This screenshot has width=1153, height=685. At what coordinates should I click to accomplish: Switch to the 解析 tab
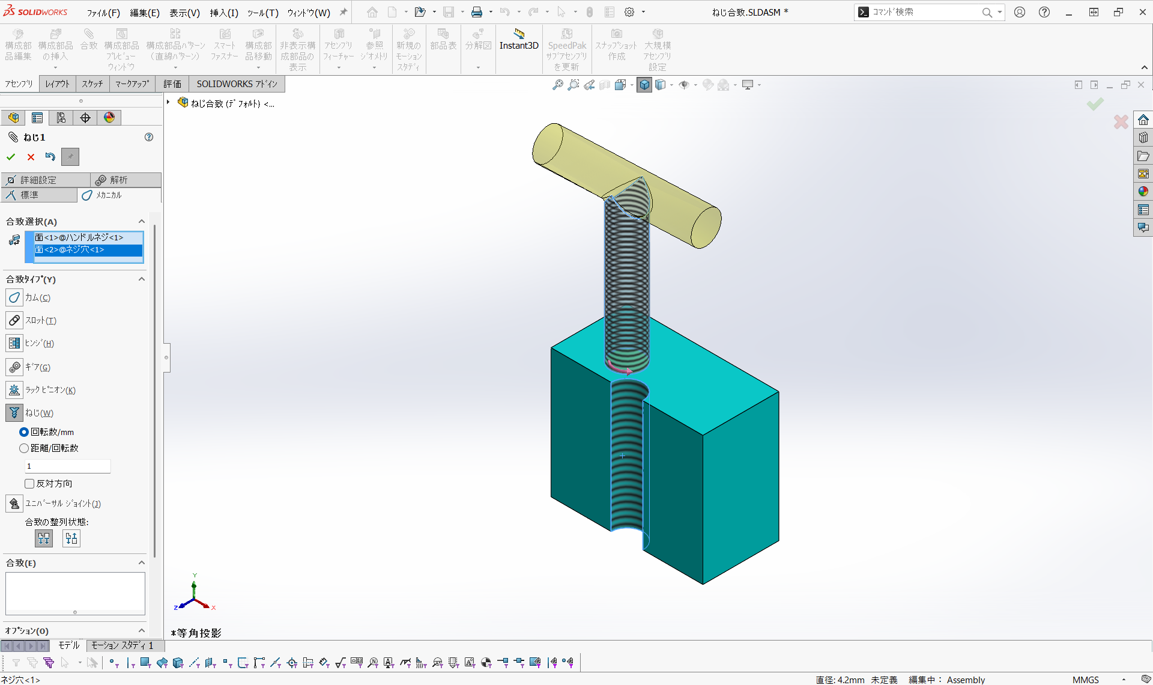click(x=126, y=180)
